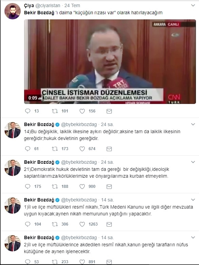199x265 pixels.
Task: Message the tweet with 900 likes via envelope
Action: pos(109,187)
